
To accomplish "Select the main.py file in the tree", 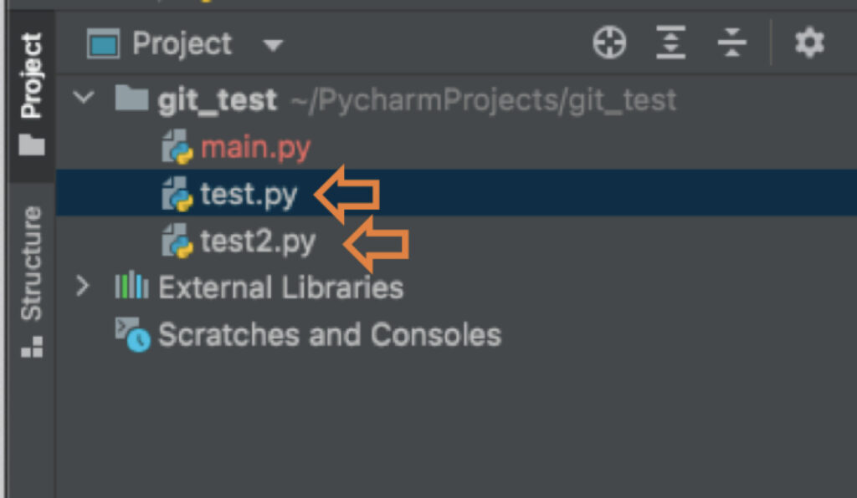I will pos(256,147).
